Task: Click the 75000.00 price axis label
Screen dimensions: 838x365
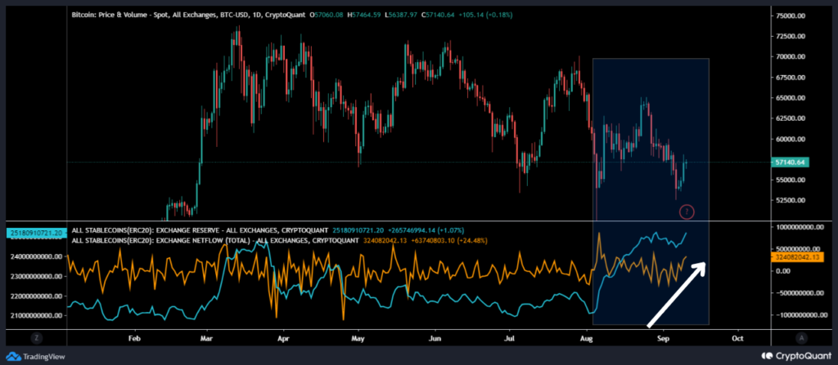Action: pyautogui.click(x=791, y=16)
